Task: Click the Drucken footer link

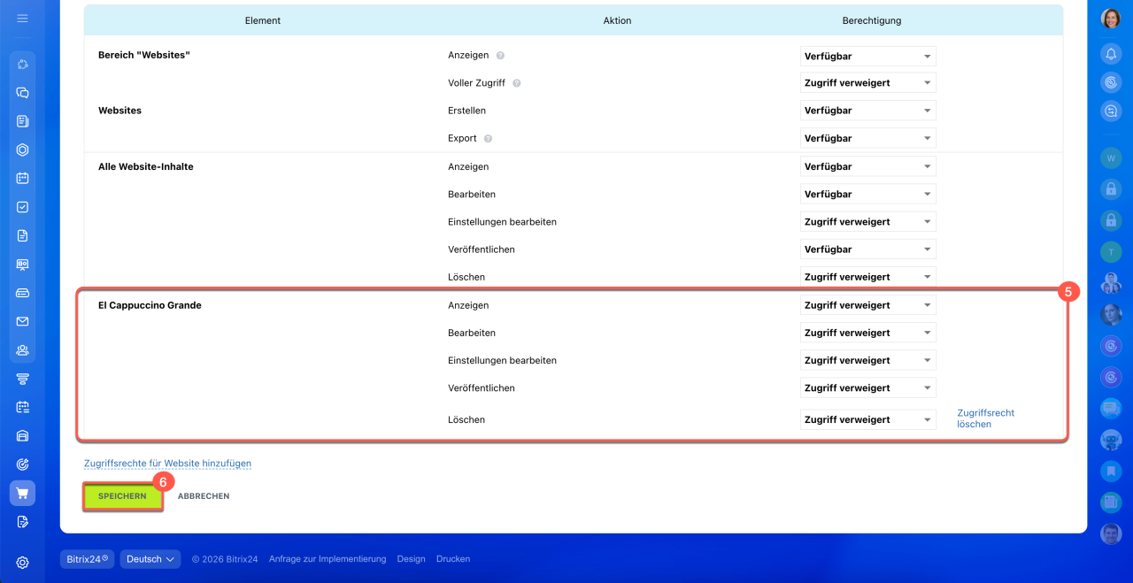Action: (x=453, y=559)
